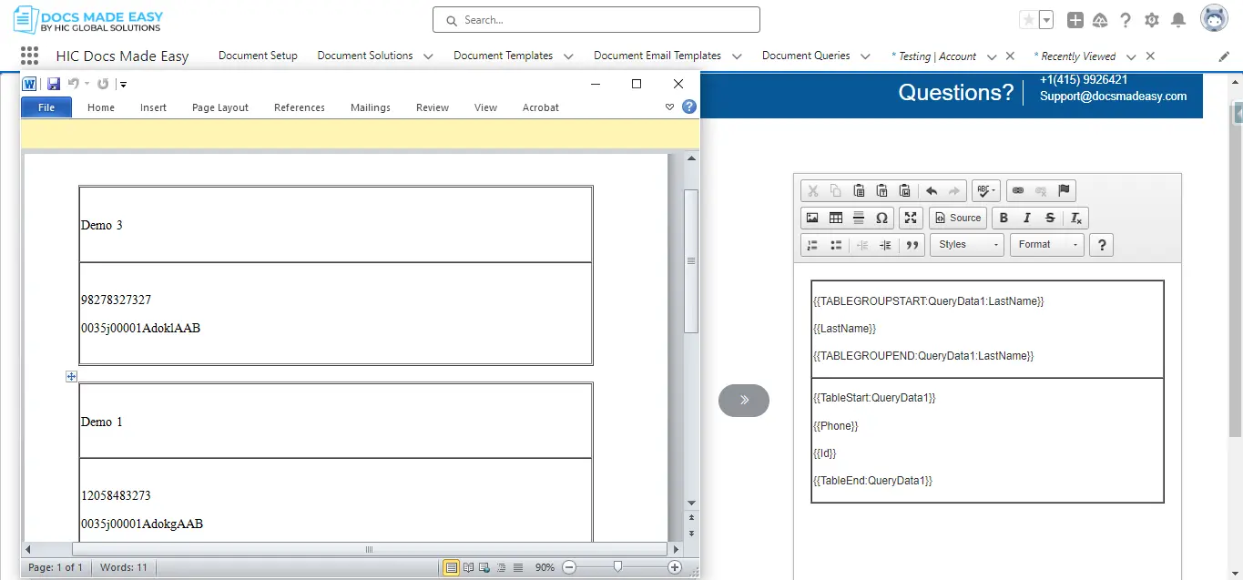Open the spell checker dropdown
Viewport: 1243px width, 580px height.
click(x=986, y=191)
